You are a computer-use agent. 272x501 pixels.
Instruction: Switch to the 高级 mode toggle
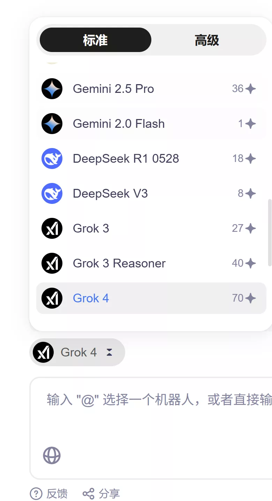[x=207, y=40]
